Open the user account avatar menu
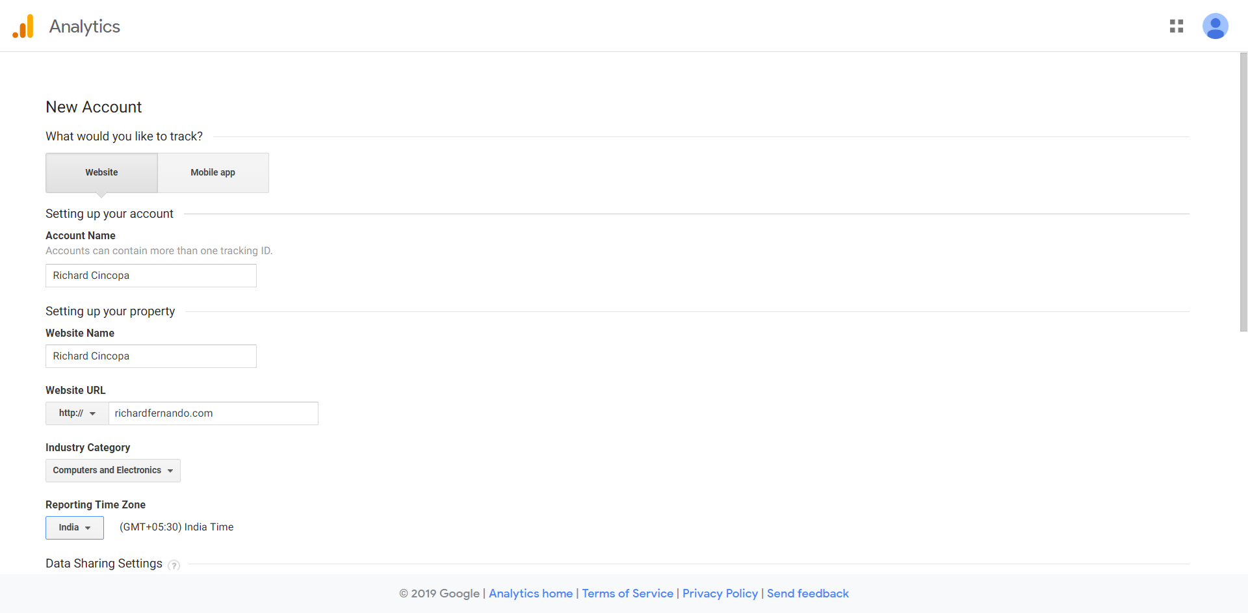Image resolution: width=1248 pixels, height=613 pixels. tap(1214, 26)
